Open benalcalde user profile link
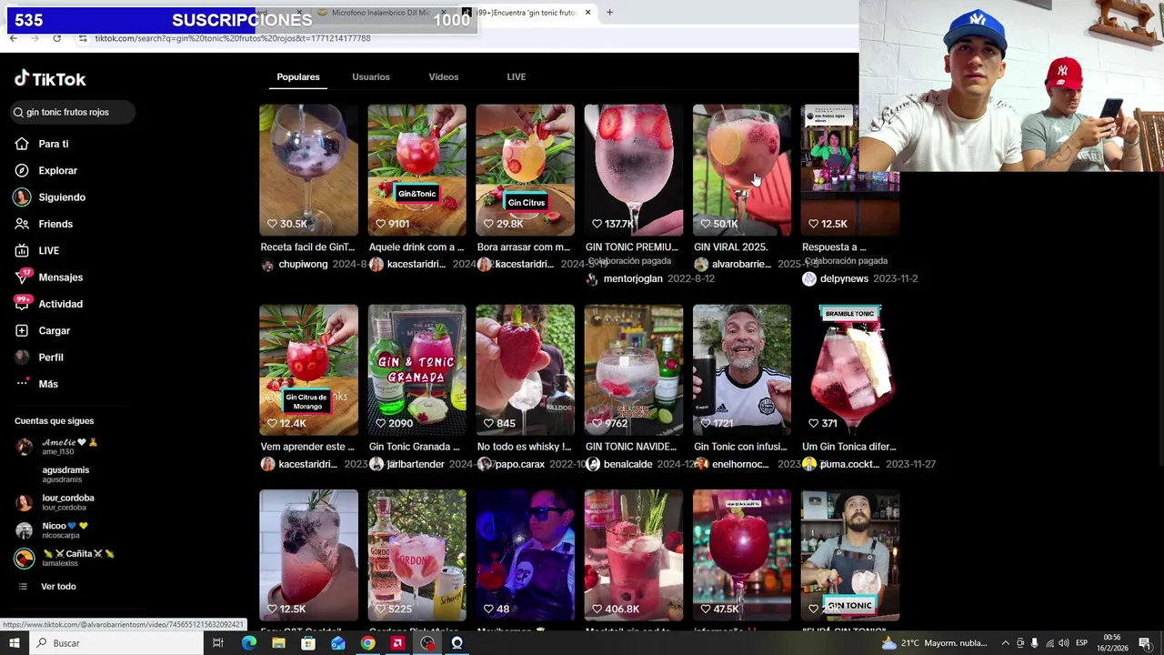The height and width of the screenshot is (655, 1164). (627, 464)
